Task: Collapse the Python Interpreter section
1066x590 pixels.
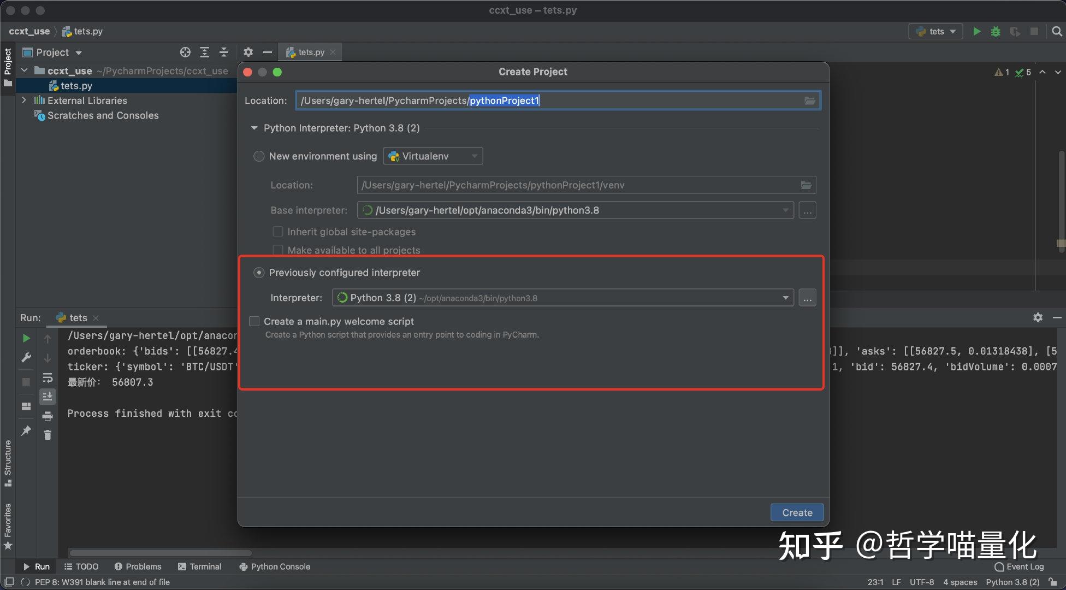Action: (x=254, y=128)
